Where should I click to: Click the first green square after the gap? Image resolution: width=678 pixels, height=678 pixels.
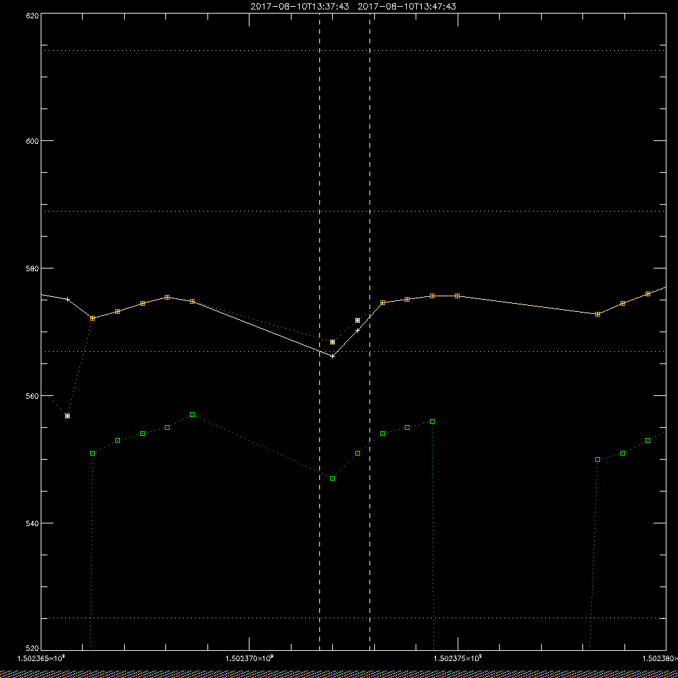click(x=597, y=459)
